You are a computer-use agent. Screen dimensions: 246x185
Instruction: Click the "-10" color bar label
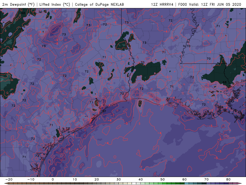31,179
